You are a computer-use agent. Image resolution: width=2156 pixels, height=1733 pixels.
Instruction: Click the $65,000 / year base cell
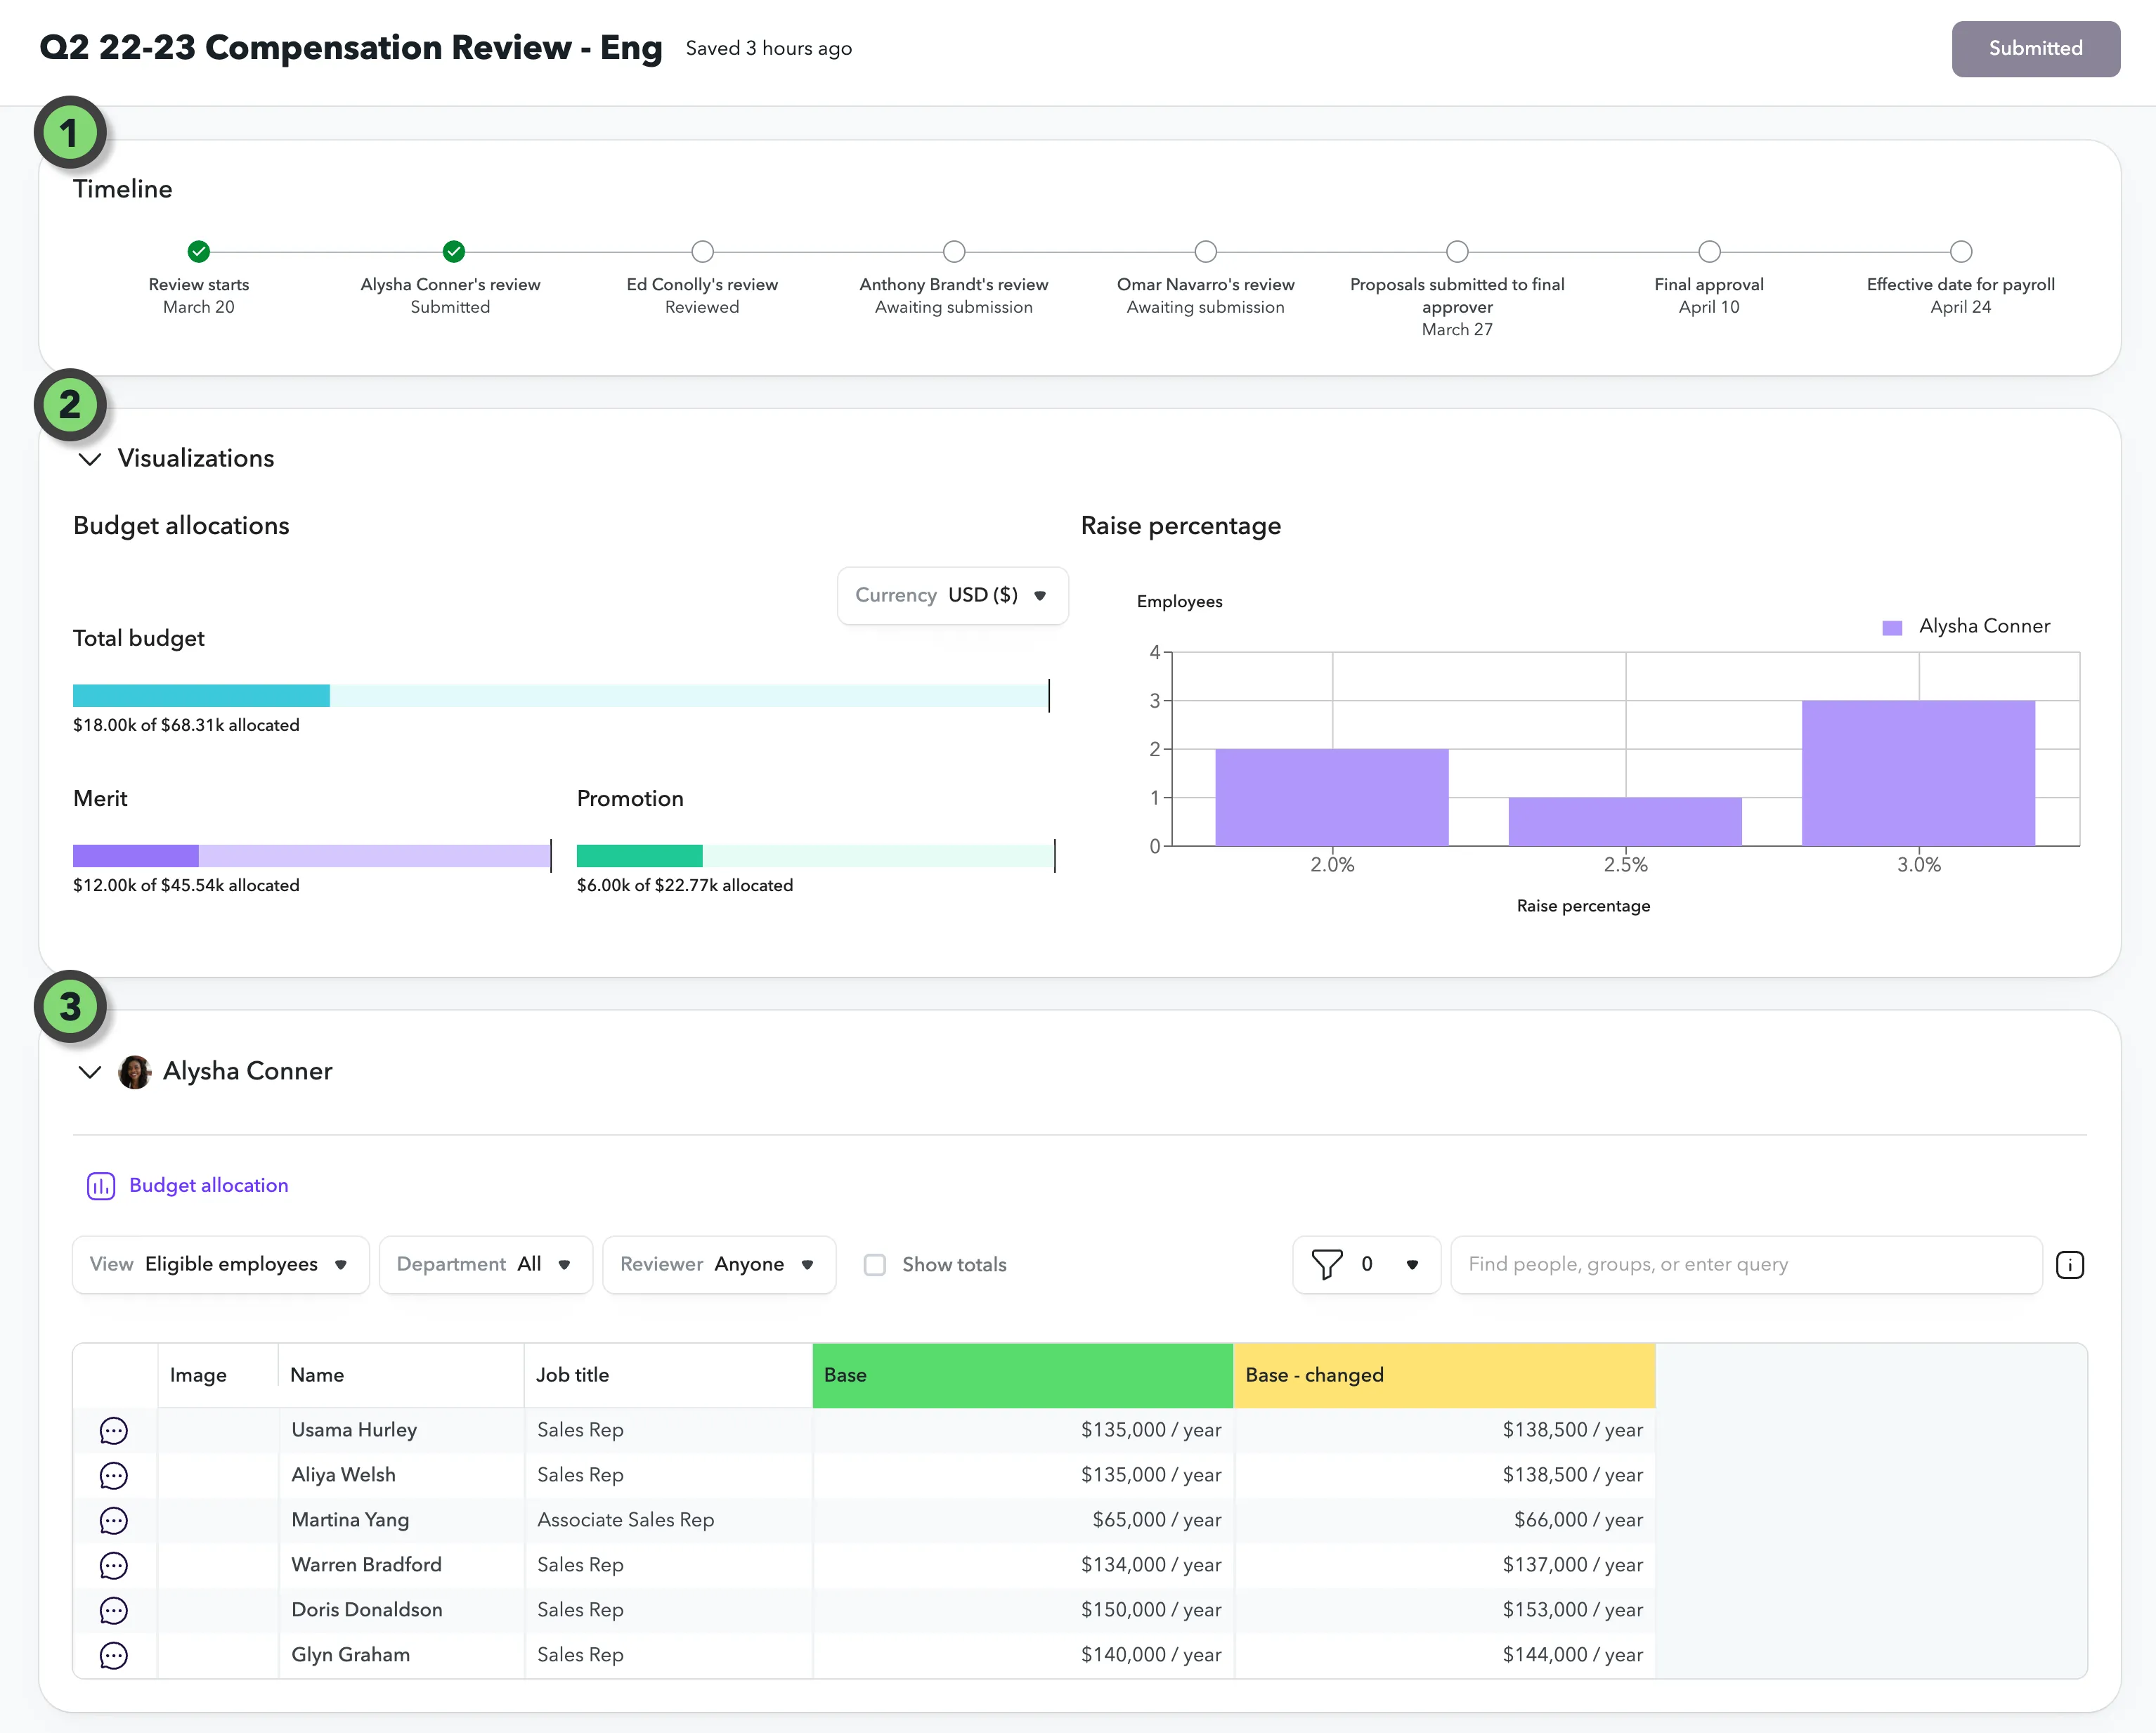(1023, 1520)
